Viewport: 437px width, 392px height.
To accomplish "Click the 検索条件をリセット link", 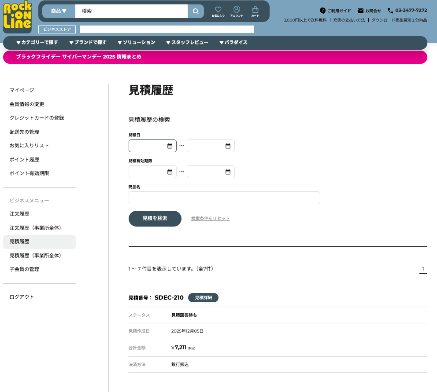I will (x=210, y=219).
